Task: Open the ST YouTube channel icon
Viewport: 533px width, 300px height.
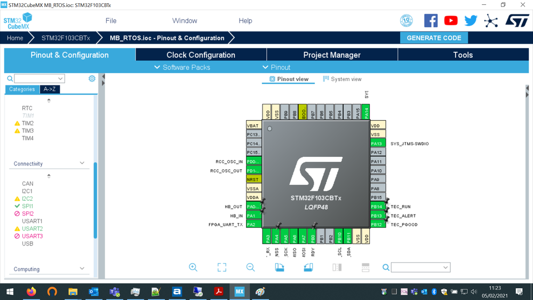Action: pyautogui.click(x=451, y=21)
